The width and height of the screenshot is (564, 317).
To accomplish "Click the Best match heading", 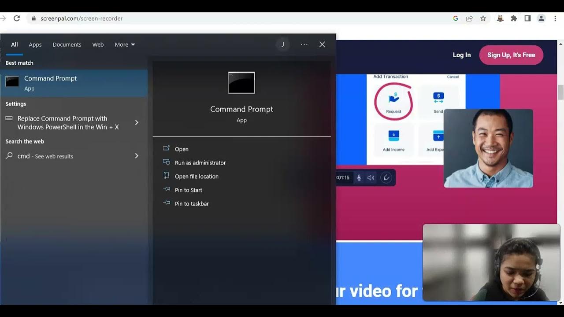I will tap(19, 63).
